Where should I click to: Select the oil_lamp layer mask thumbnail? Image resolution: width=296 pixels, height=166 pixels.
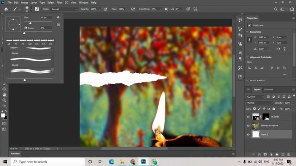click(x=266, y=117)
